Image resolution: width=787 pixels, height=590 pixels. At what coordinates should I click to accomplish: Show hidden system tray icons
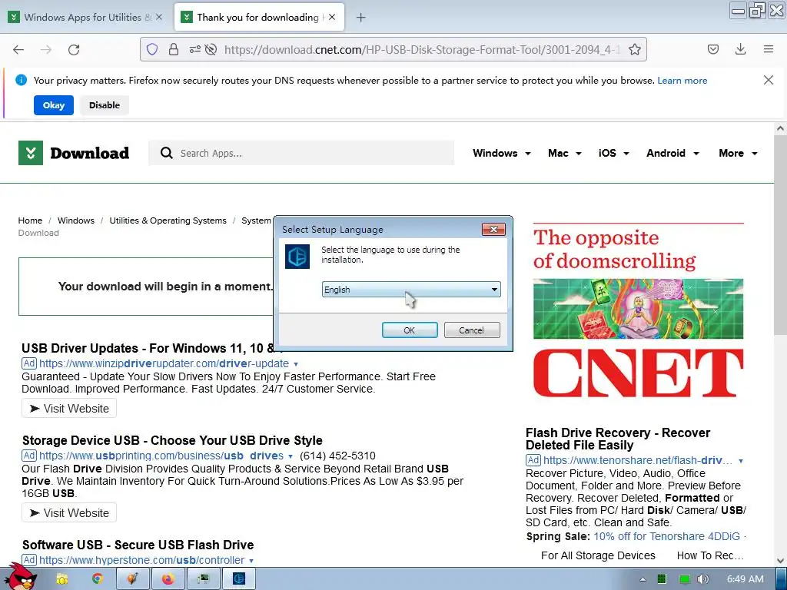(643, 579)
